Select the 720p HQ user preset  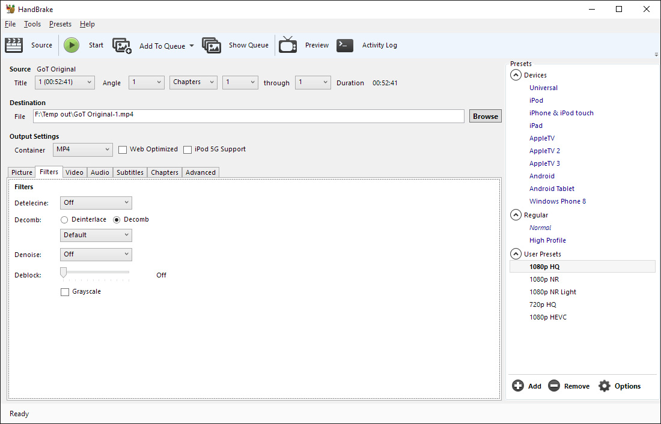coord(543,304)
